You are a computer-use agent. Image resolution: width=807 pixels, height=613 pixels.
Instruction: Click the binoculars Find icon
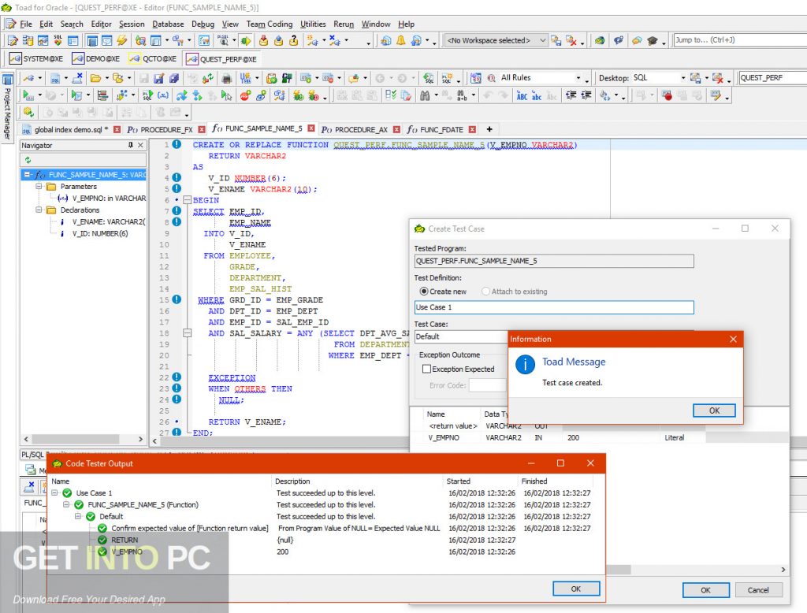click(x=425, y=95)
